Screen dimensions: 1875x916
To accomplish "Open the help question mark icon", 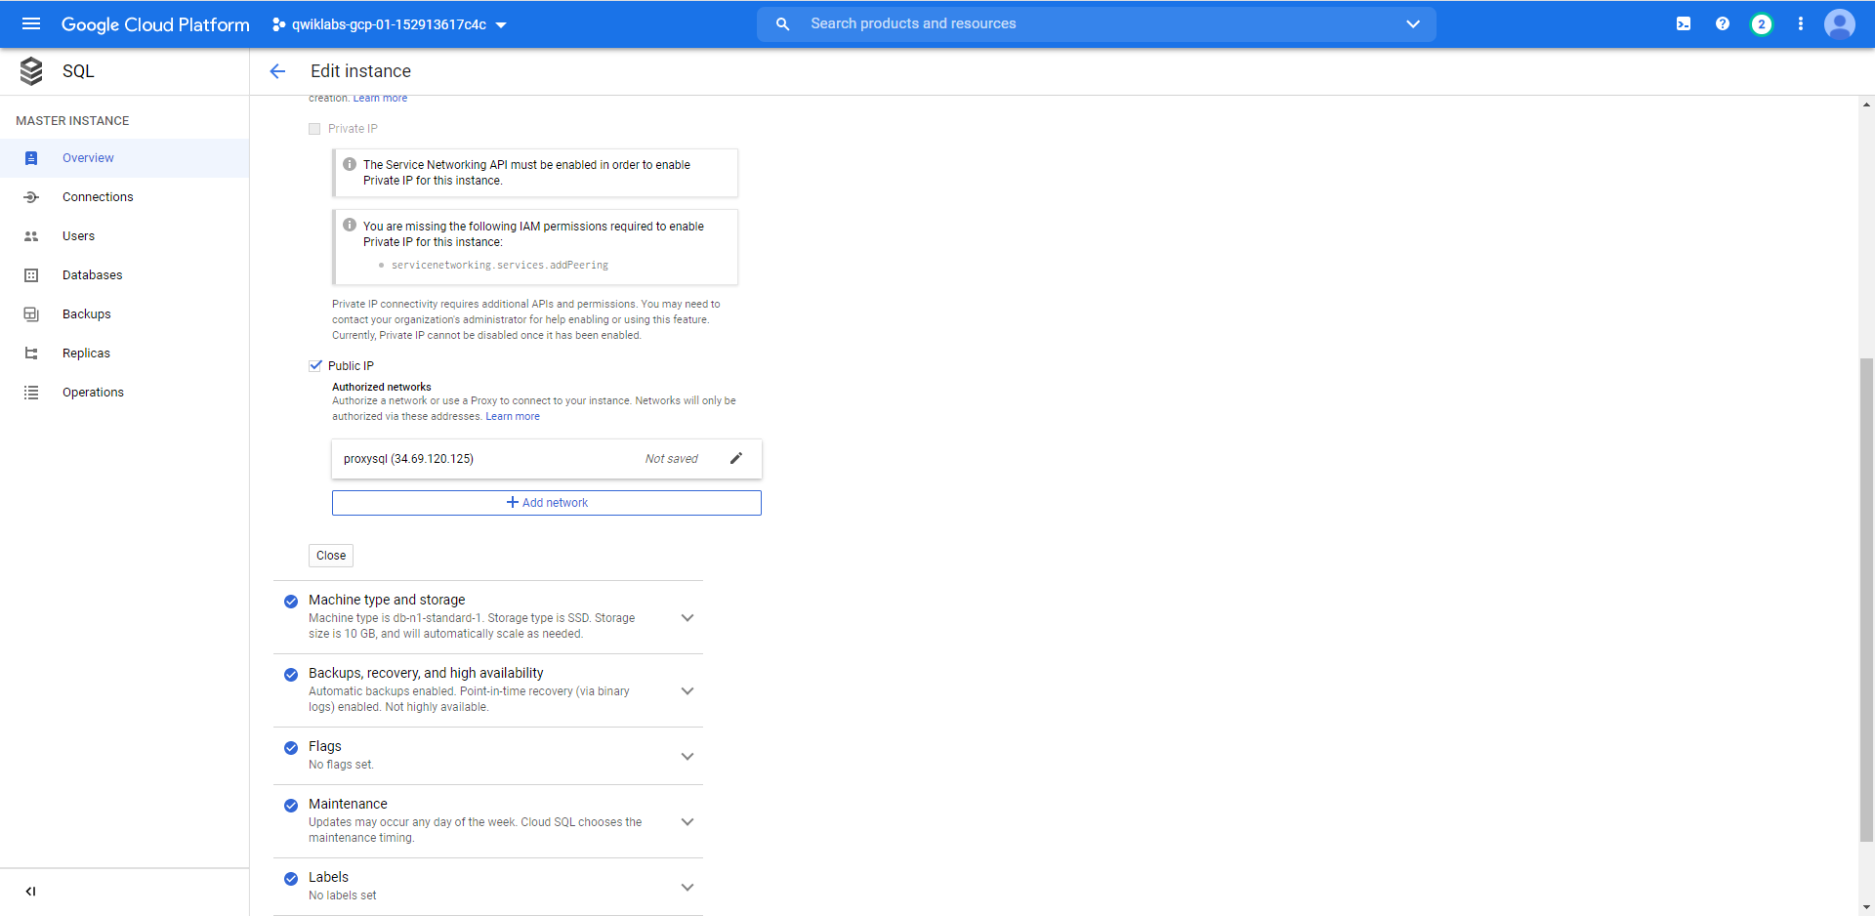I will point(1723,23).
